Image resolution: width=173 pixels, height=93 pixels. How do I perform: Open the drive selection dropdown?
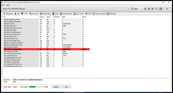tap(128, 9)
